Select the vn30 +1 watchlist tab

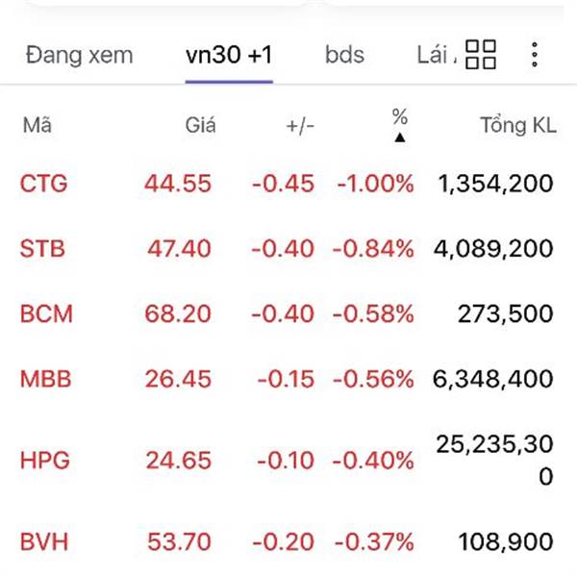pos(229,55)
